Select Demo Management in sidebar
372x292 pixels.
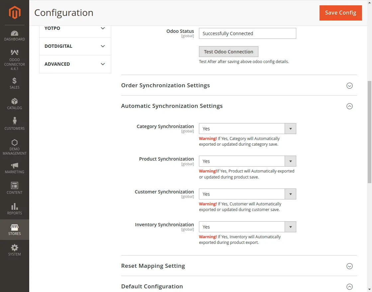[14, 145]
